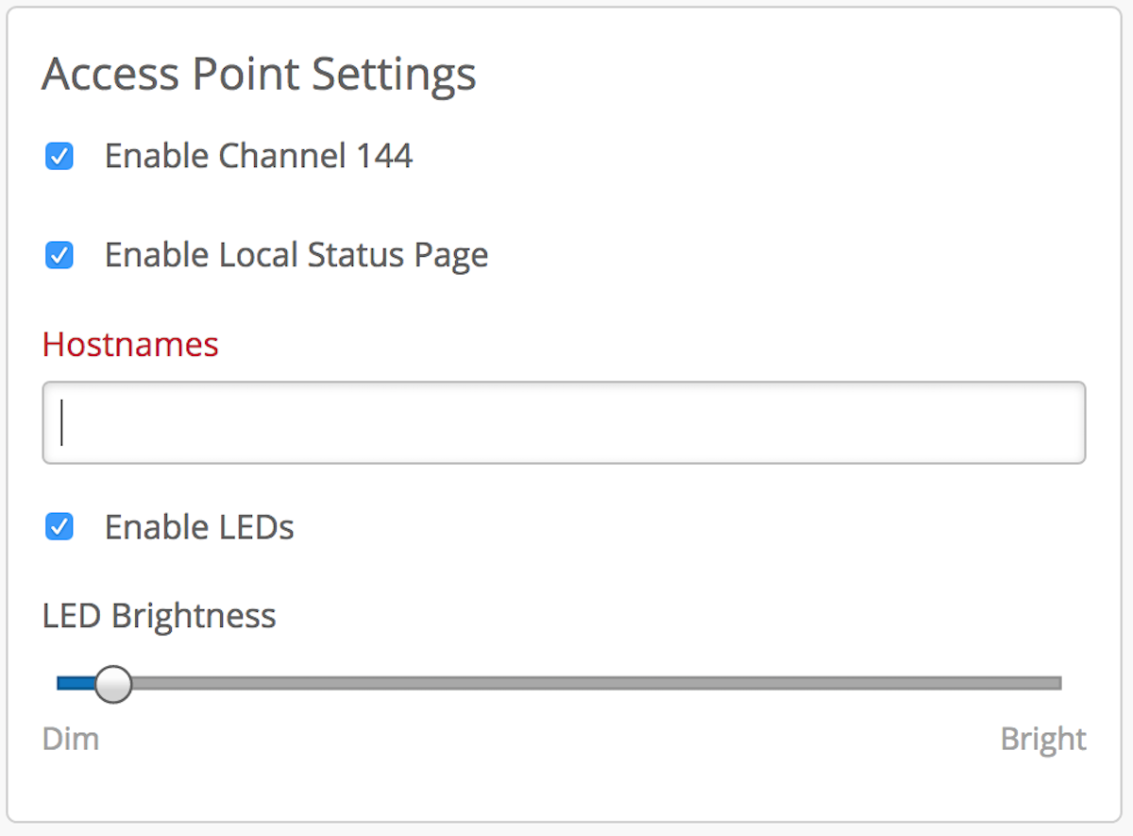
Task: Click the "Enable Local Status Page" label text
Action: pyautogui.click(x=296, y=255)
